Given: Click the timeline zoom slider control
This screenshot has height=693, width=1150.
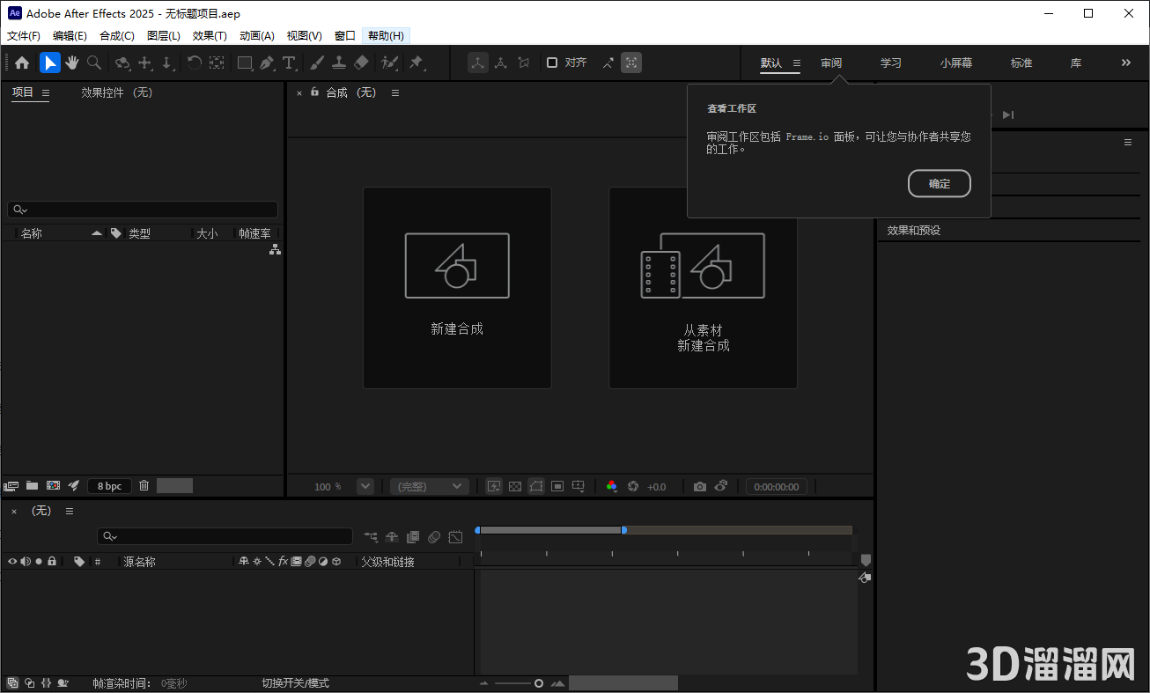Looking at the screenshot, I should pos(537,682).
